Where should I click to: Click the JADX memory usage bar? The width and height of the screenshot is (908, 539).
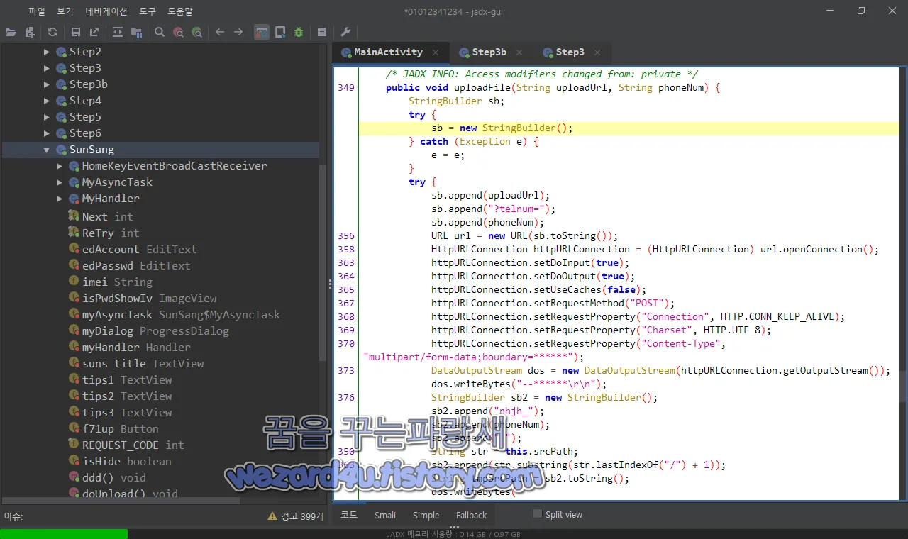click(454, 534)
